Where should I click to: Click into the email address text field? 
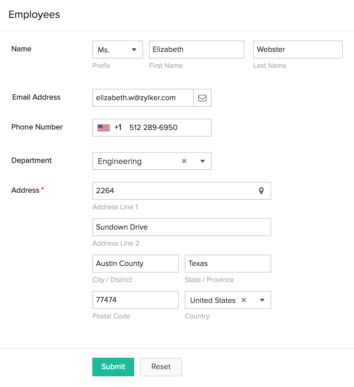click(x=143, y=98)
